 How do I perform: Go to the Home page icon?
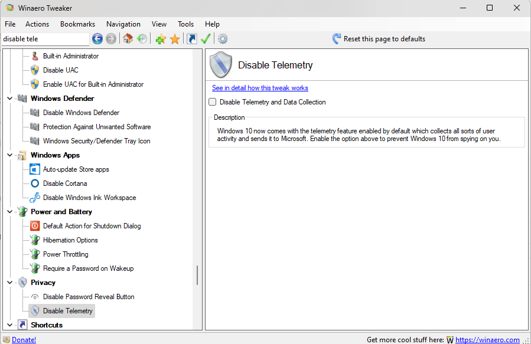coord(128,39)
